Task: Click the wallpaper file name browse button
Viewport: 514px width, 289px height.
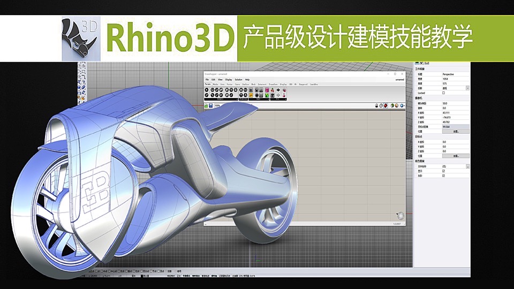Action: (x=467, y=166)
